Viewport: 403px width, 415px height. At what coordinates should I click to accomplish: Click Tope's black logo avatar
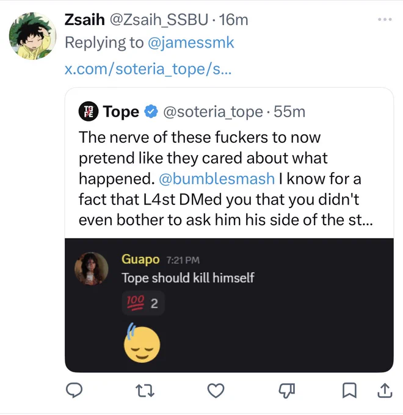point(89,112)
